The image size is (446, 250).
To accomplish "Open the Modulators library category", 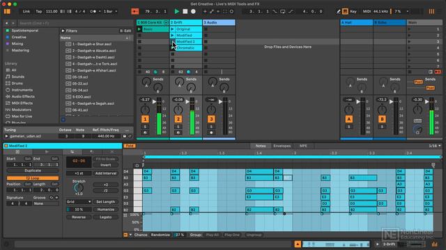I will tap(22, 110).
